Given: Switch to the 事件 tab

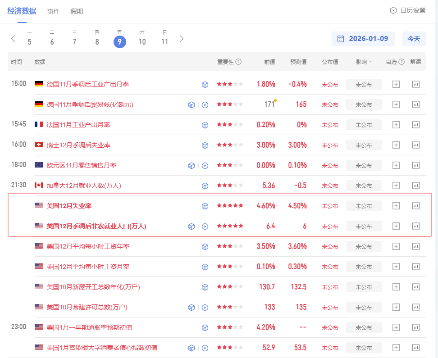Looking at the screenshot, I should point(53,11).
